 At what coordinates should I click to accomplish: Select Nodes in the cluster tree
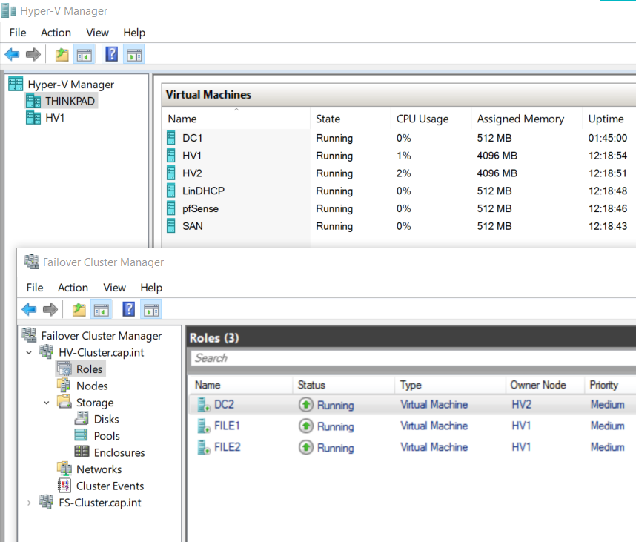[x=92, y=386]
